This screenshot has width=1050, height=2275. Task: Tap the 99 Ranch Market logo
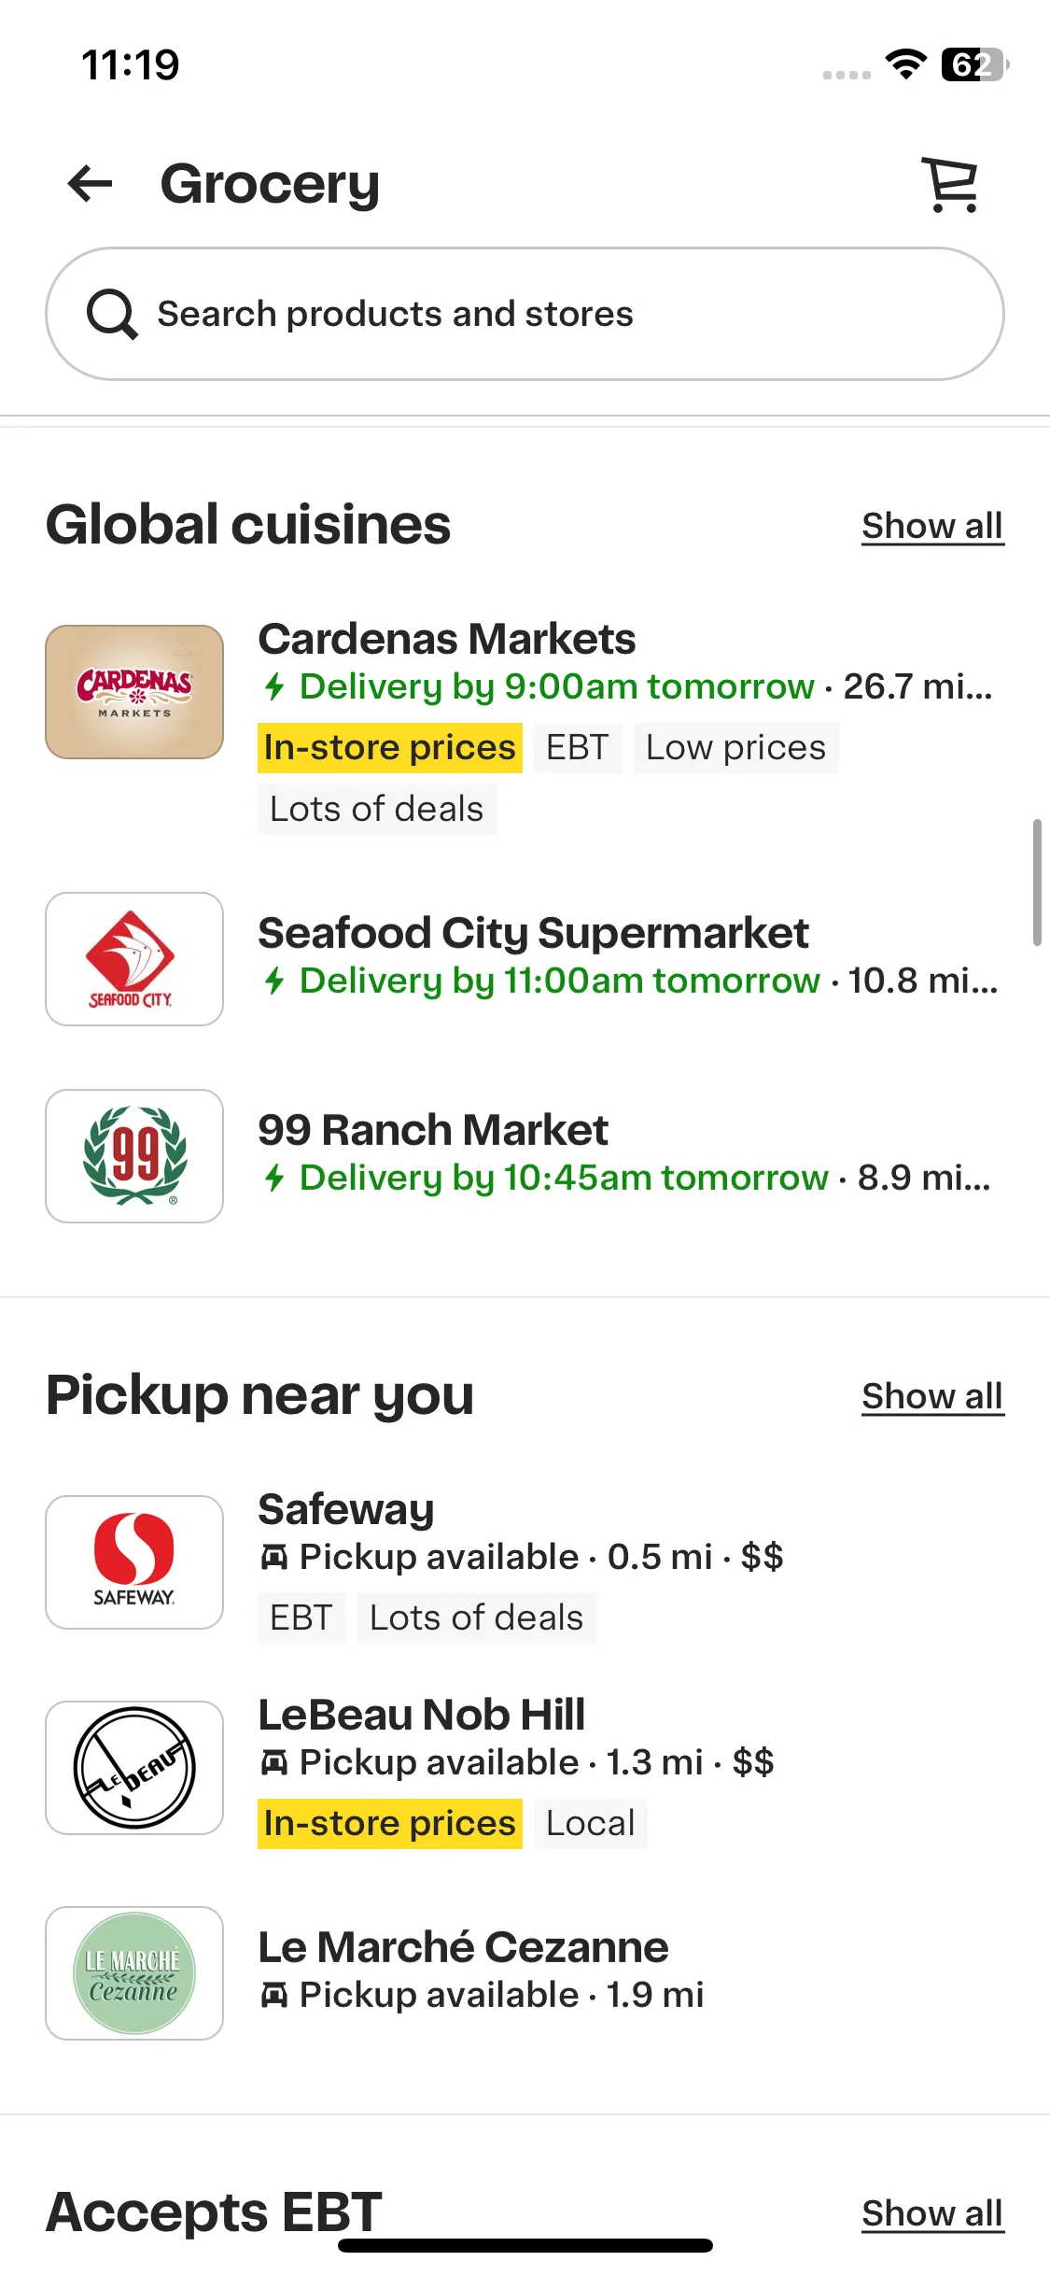(134, 1156)
